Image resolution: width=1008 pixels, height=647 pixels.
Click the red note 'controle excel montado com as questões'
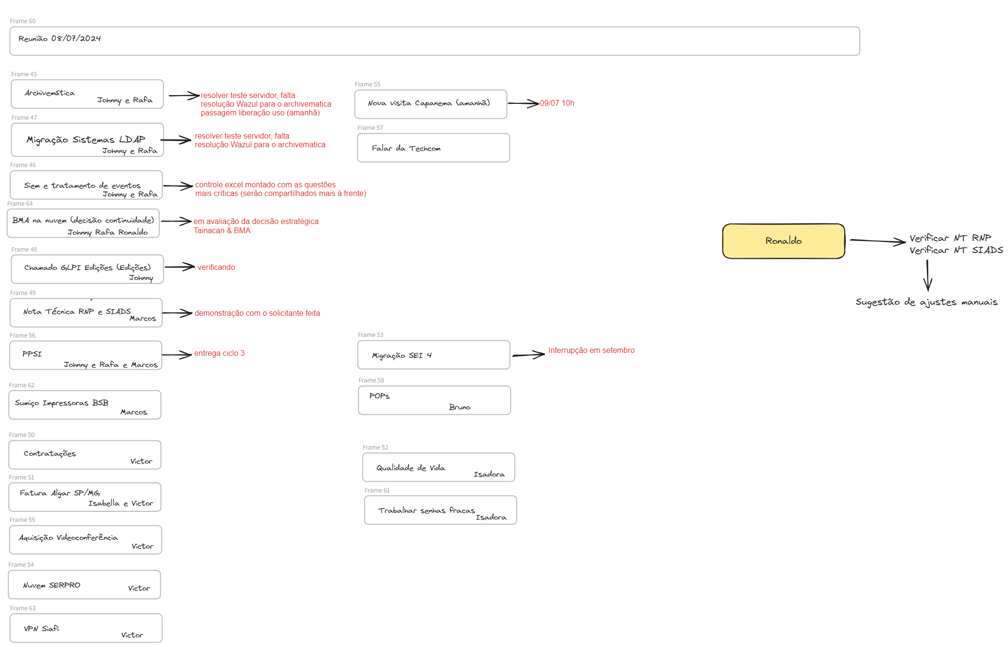coord(266,185)
